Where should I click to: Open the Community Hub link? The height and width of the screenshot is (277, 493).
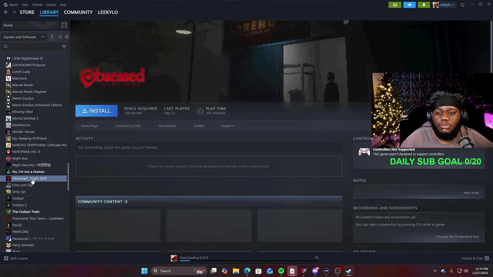[128, 126]
